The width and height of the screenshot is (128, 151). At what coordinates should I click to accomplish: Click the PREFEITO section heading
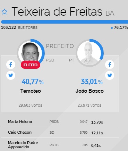click(60, 46)
